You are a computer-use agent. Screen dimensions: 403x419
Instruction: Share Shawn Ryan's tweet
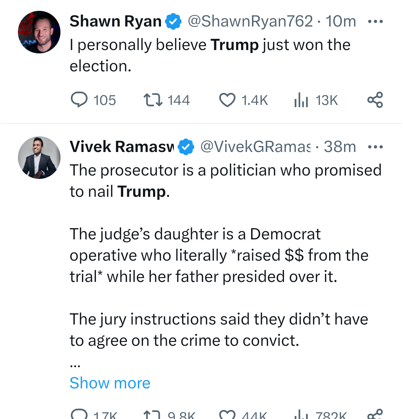click(375, 100)
